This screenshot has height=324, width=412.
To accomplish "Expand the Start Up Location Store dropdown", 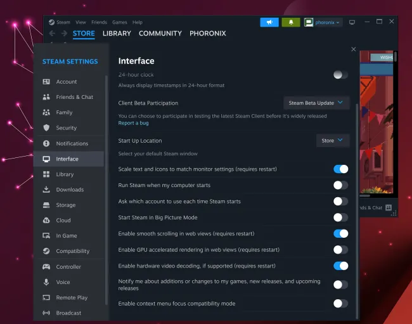I will pos(332,141).
